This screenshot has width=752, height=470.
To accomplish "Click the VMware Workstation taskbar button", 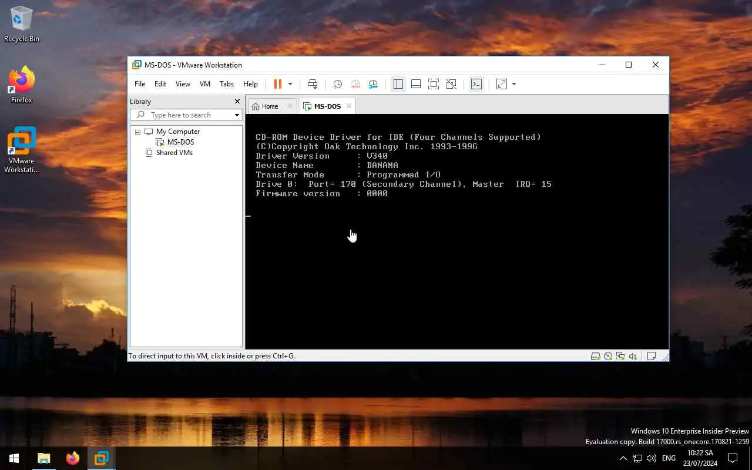I will tap(102, 458).
